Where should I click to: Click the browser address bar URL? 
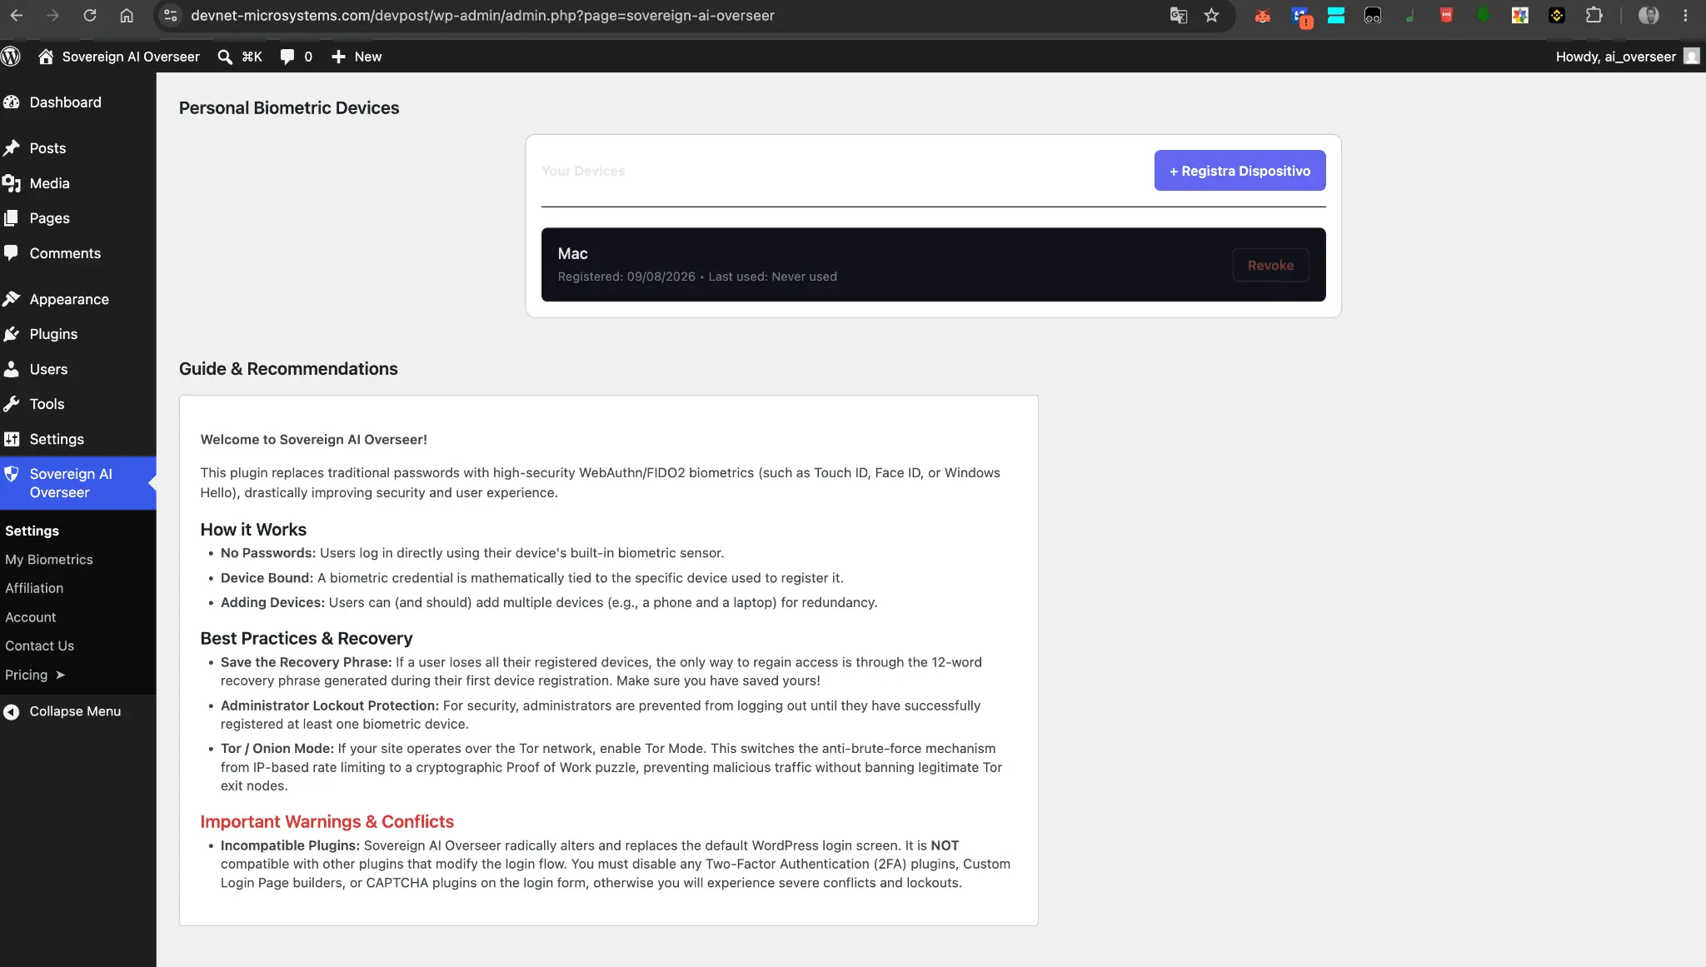coord(482,15)
